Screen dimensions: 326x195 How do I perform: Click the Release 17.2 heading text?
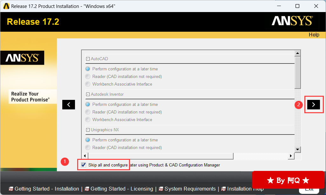pyautogui.click(x=33, y=22)
